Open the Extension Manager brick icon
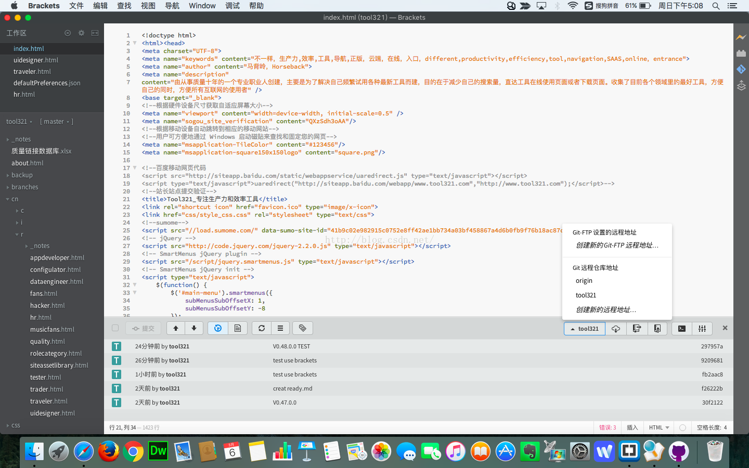The width and height of the screenshot is (749, 468). [741, 53]
